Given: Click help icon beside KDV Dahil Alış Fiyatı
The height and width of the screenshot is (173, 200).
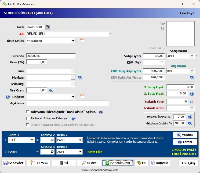Looking at the screenshot, I should point(192,77).
